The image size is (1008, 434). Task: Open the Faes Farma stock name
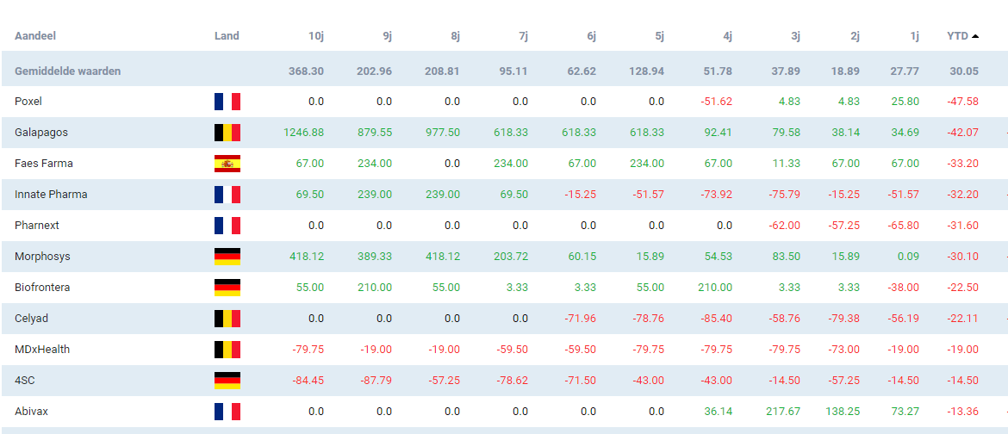(44, 164)
